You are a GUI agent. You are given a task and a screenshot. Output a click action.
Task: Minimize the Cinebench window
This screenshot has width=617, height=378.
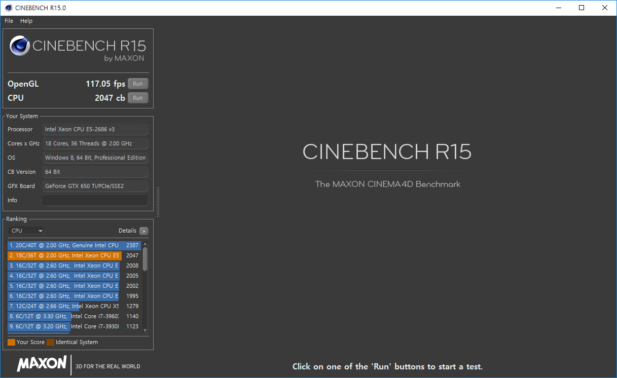(558, 8)
